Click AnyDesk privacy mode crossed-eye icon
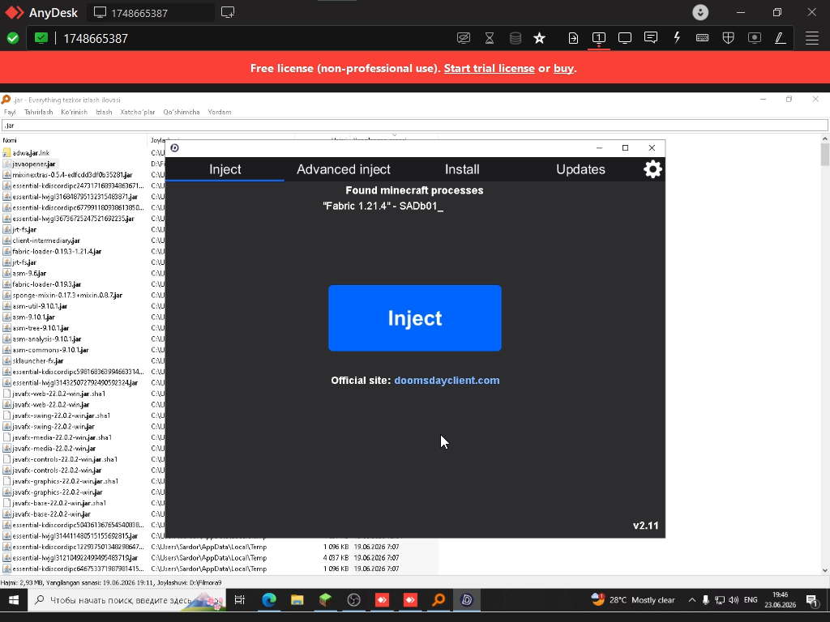 click(x=463, y=38)
